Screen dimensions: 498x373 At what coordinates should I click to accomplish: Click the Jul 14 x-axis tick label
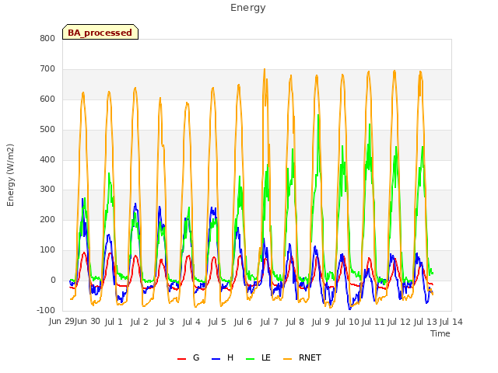(451, 322)
